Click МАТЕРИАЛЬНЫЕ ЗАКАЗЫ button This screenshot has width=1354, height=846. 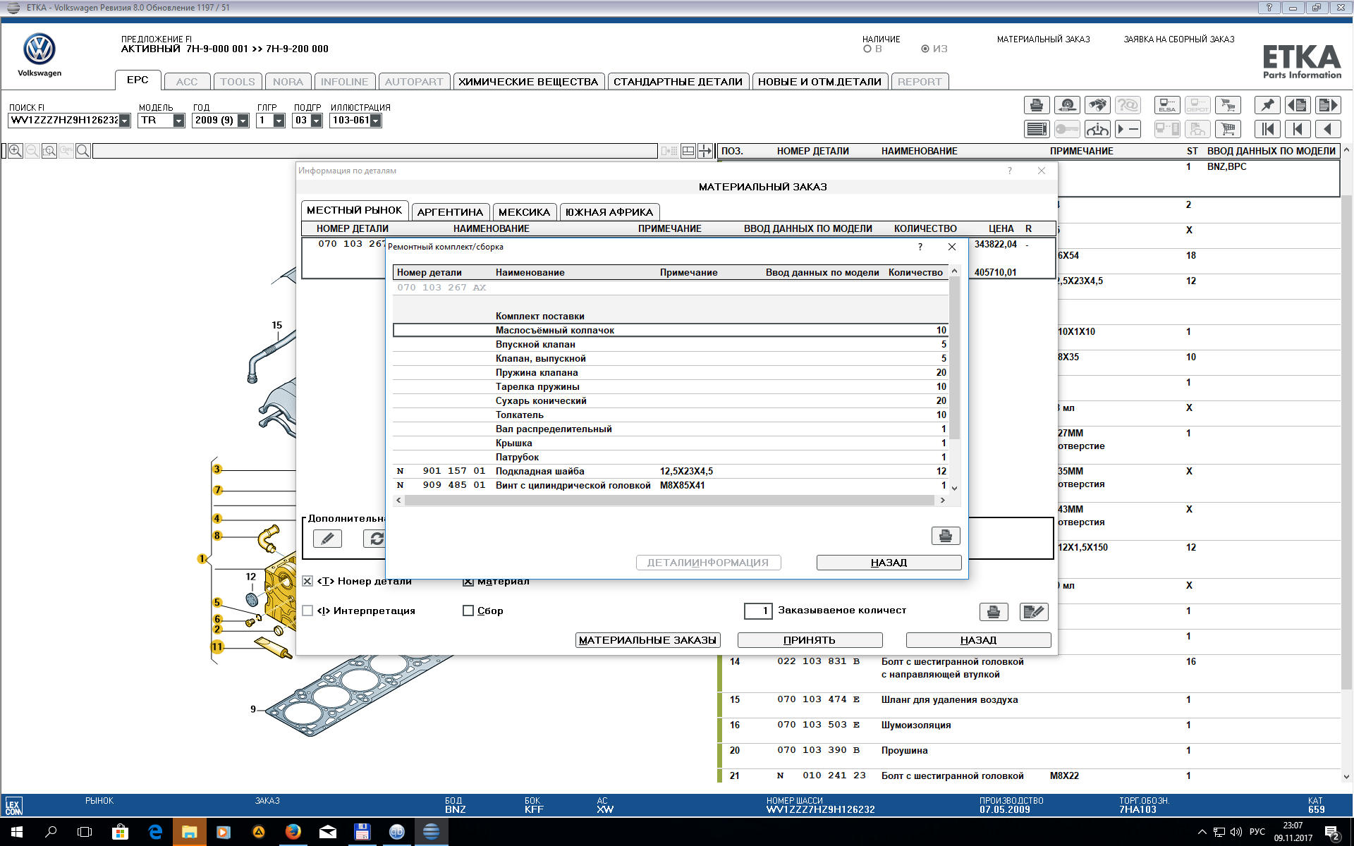click(647, 640)
